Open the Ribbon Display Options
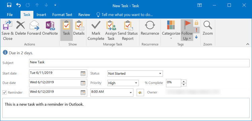The width and height of the screenshot is (252, 121). click(x=200, y=5)
